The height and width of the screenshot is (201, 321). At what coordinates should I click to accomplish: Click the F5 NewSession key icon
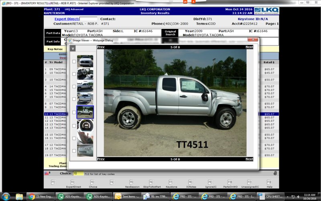[132, 182]
